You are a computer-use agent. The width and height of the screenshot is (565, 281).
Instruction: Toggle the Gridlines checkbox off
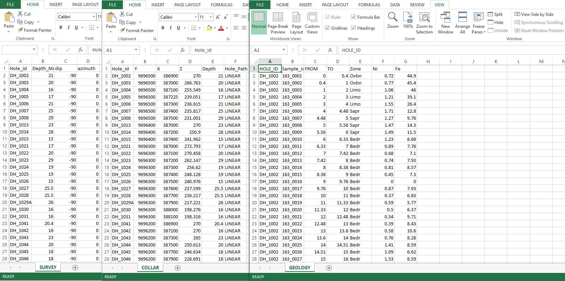(327, 28)
